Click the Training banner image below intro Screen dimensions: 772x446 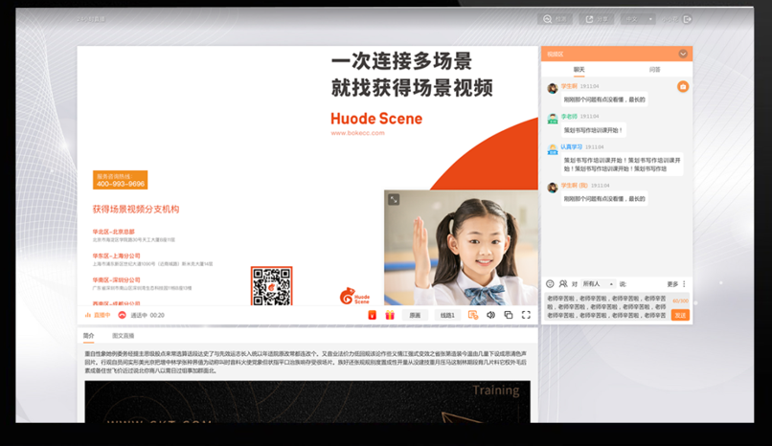point(307,402)
